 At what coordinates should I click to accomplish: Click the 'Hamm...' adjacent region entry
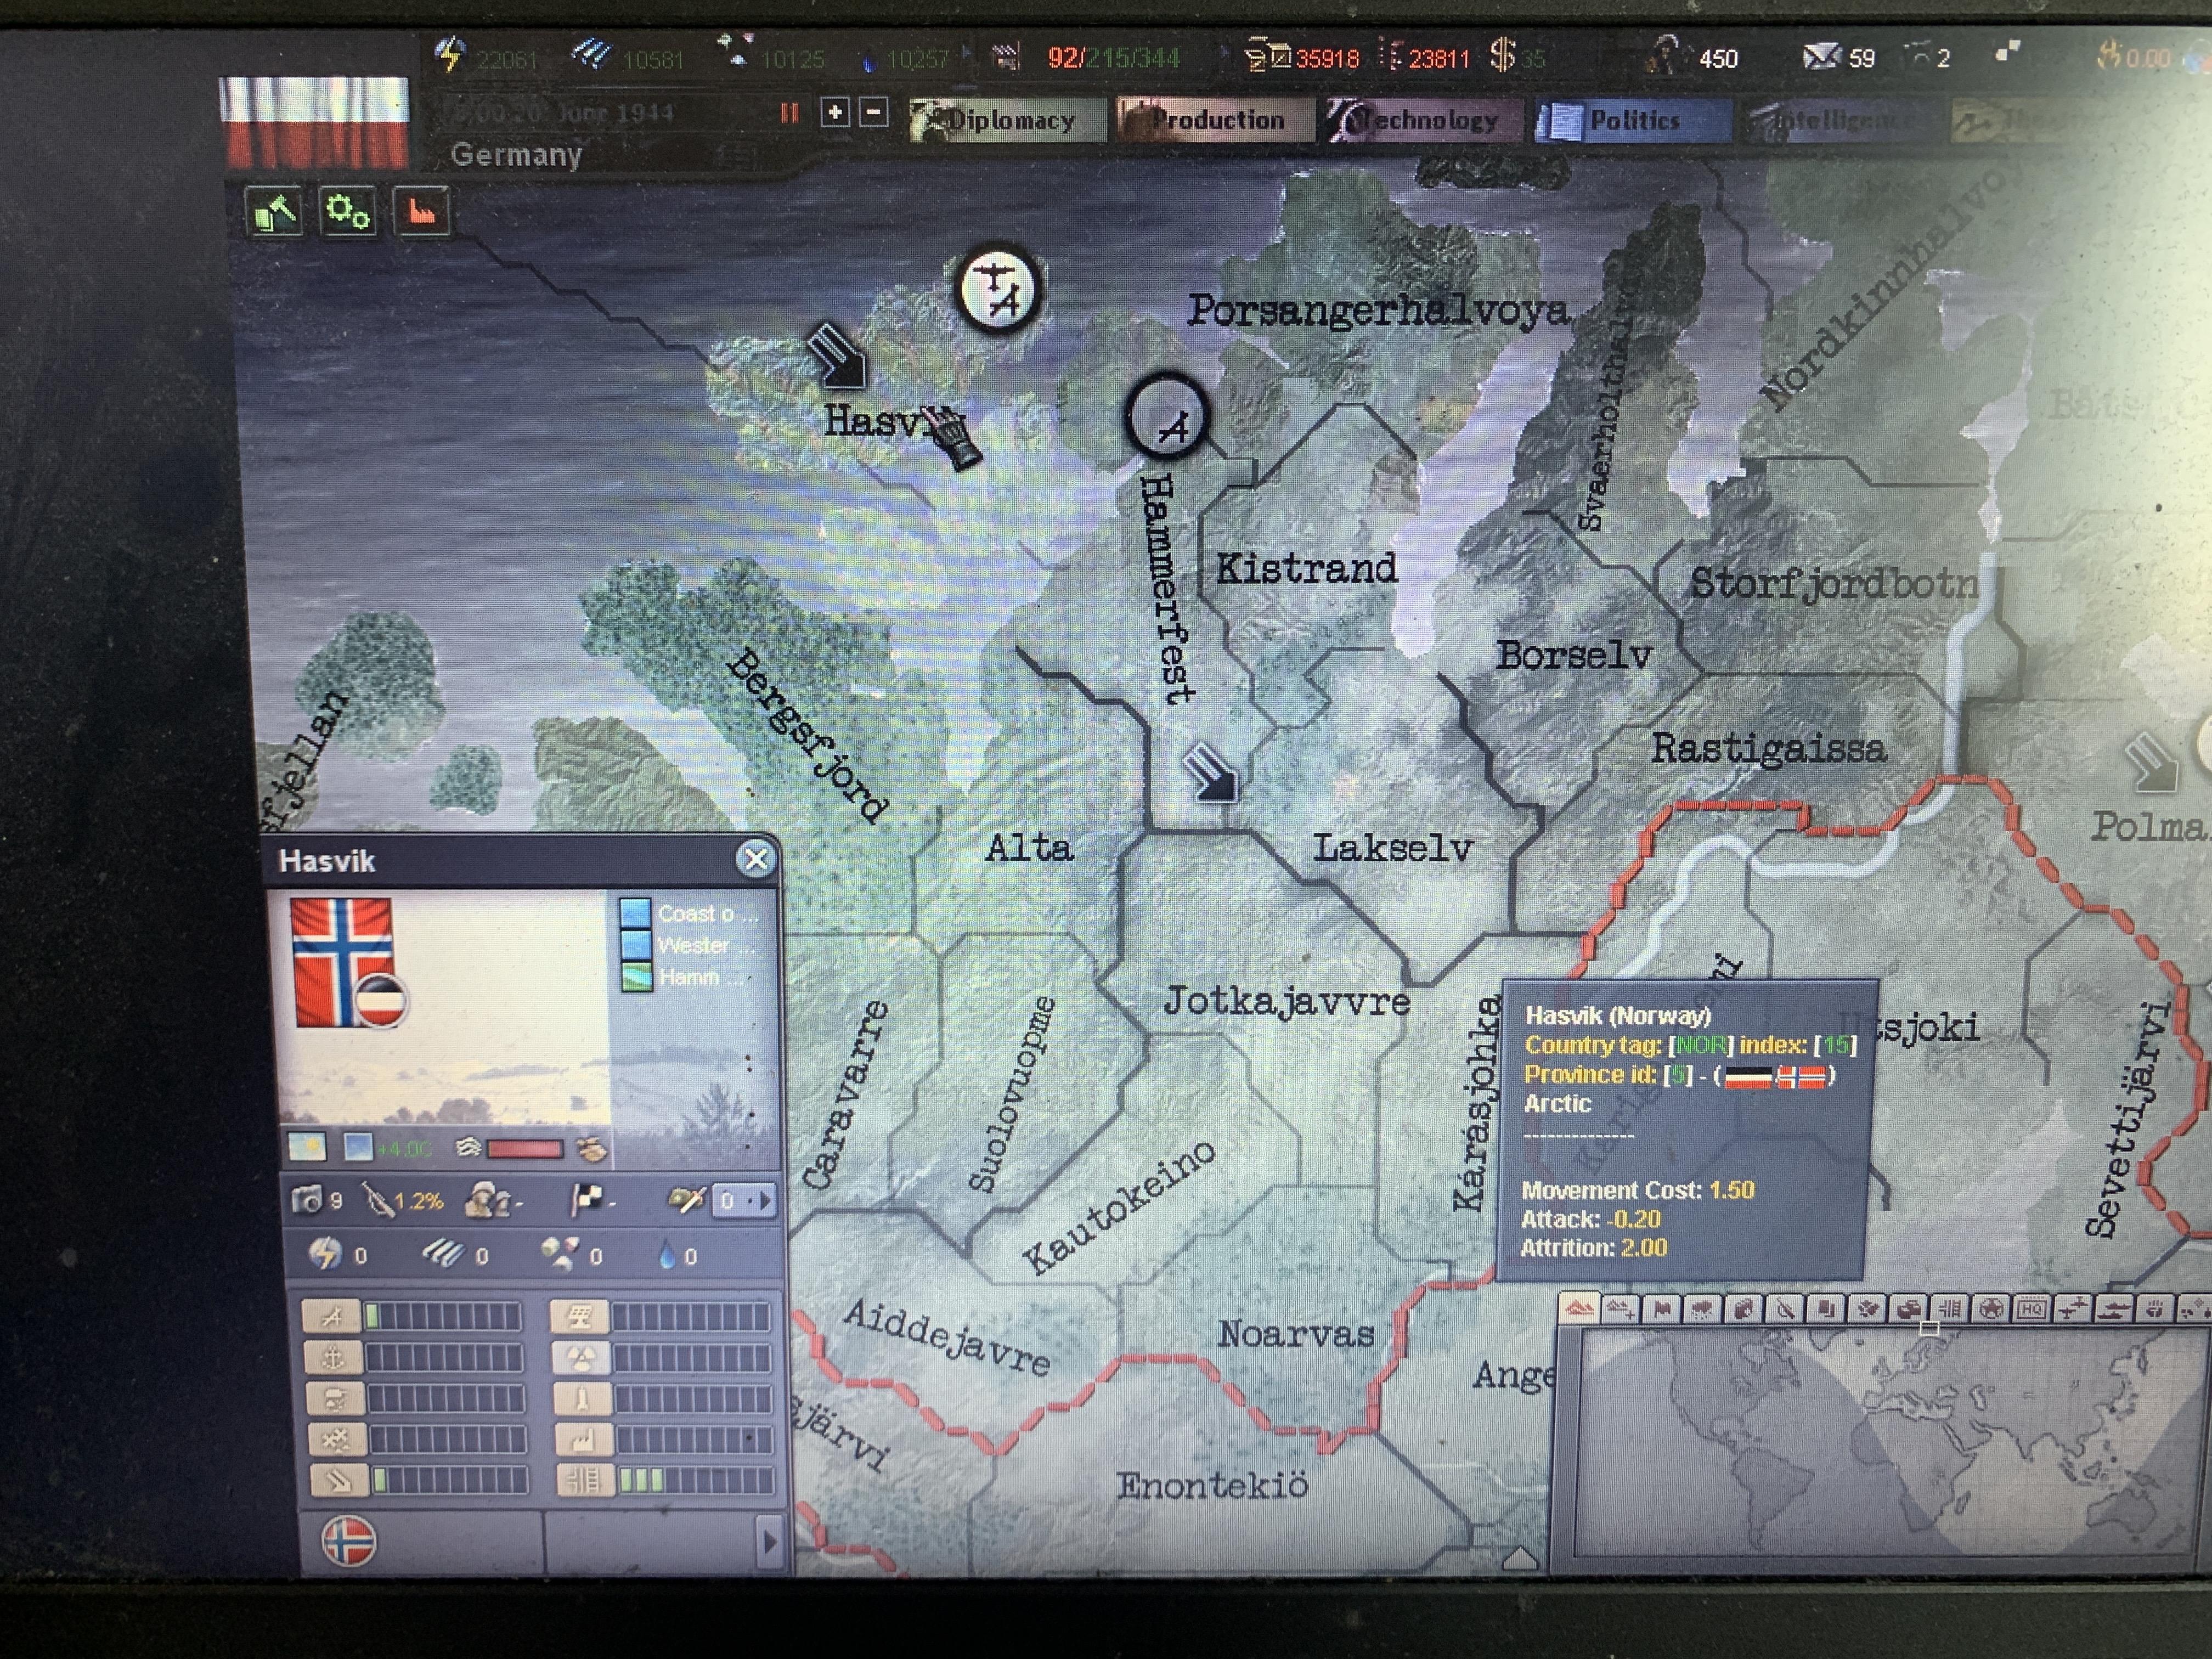(685, 977)
